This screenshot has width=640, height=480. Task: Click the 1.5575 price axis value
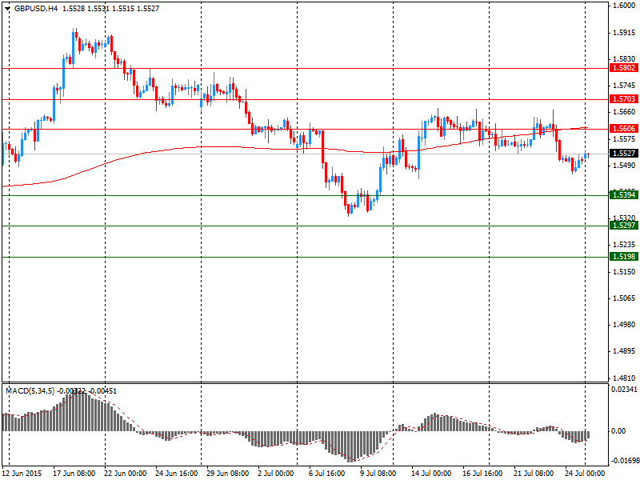point(624,139)
